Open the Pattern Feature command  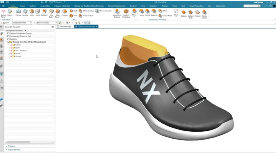click(86, 11)
